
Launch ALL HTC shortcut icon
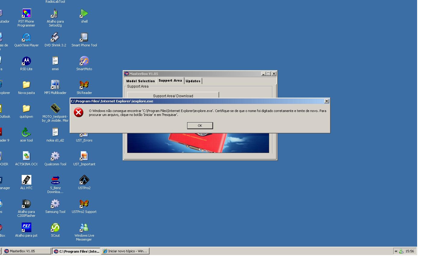[x=26, y=180]
